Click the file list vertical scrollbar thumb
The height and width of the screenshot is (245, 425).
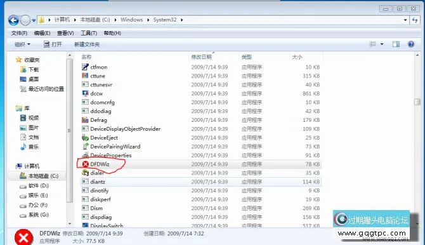click(x=417, y=102)
